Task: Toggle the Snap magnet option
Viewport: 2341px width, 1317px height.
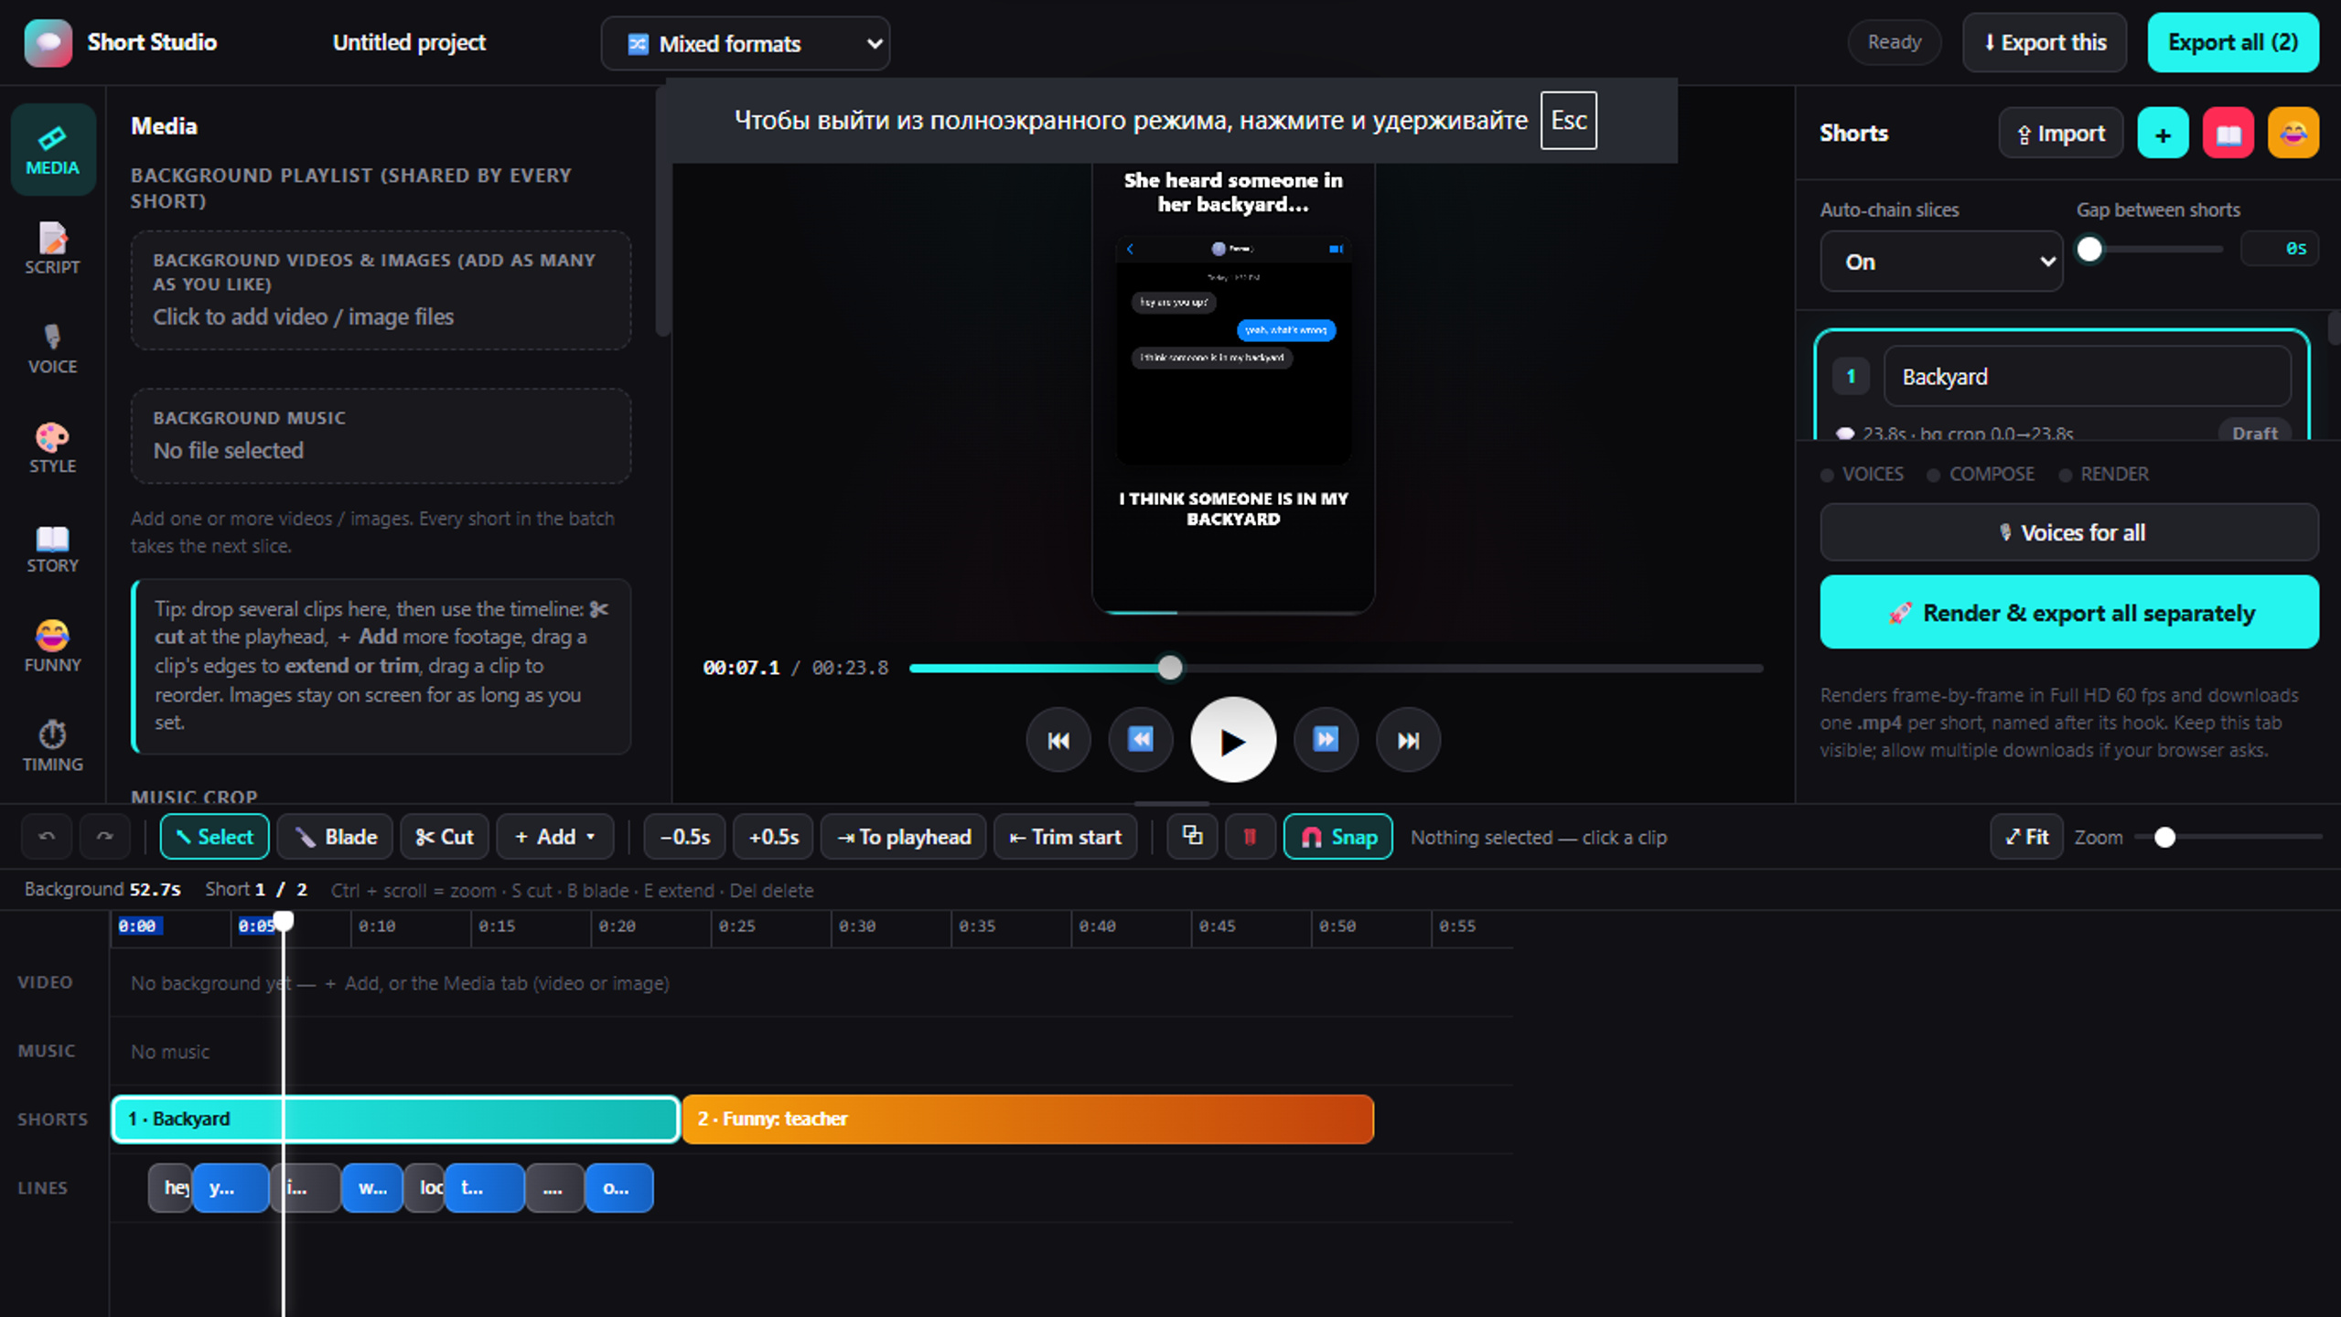Action: [1338, 837]
